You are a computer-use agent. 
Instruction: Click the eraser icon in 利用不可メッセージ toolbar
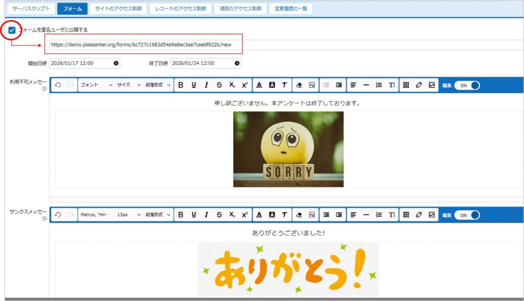(300, 85)
